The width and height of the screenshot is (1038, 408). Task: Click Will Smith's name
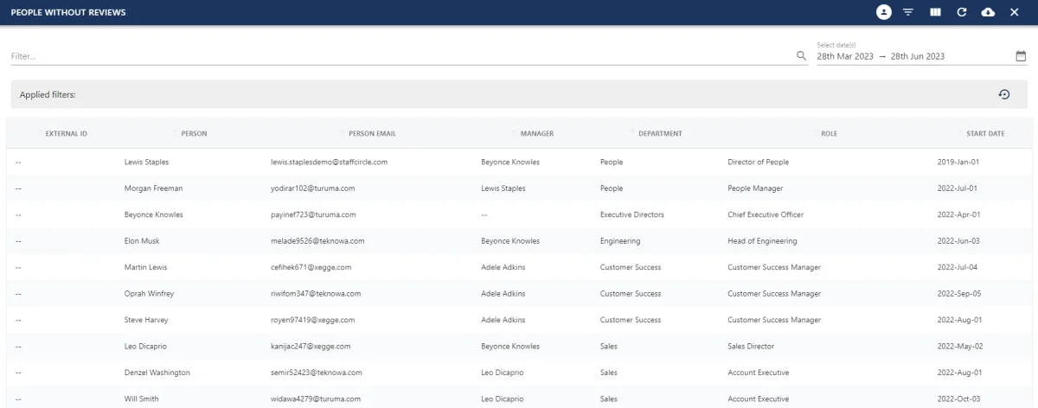142,399
